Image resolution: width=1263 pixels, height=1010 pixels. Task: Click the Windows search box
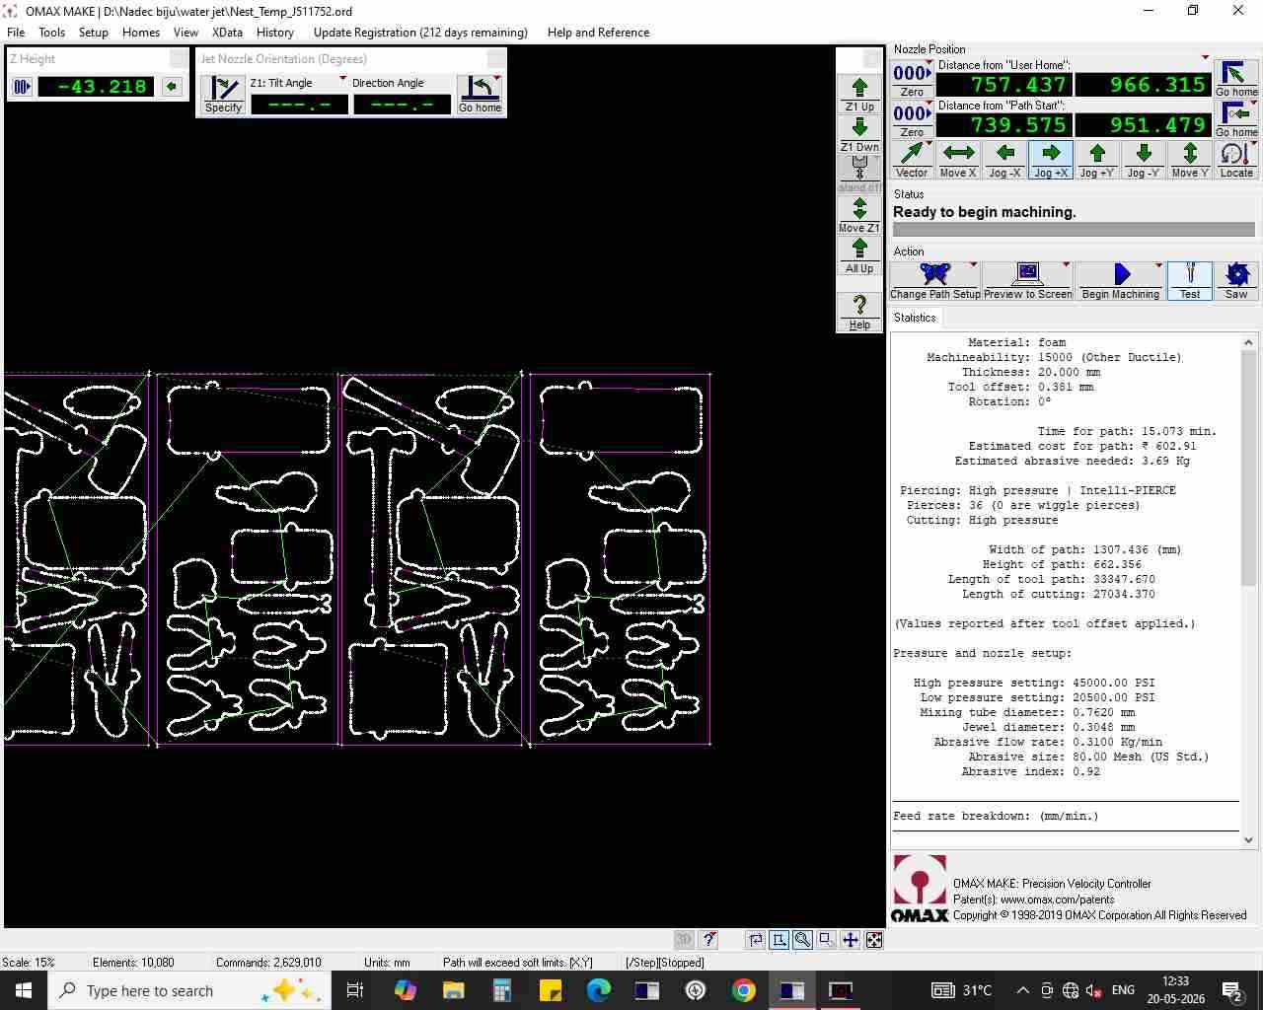click(x=188, y=990)
